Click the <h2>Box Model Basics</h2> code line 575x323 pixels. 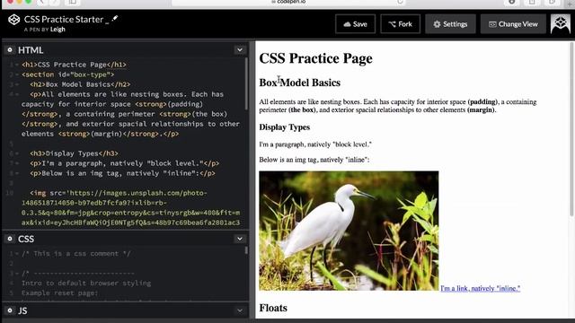coord(80,84)
